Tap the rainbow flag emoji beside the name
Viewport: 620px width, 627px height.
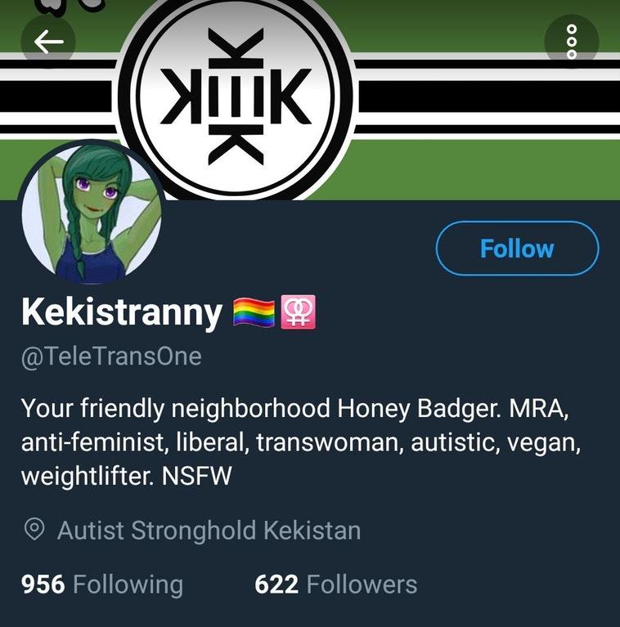(254, 312)
